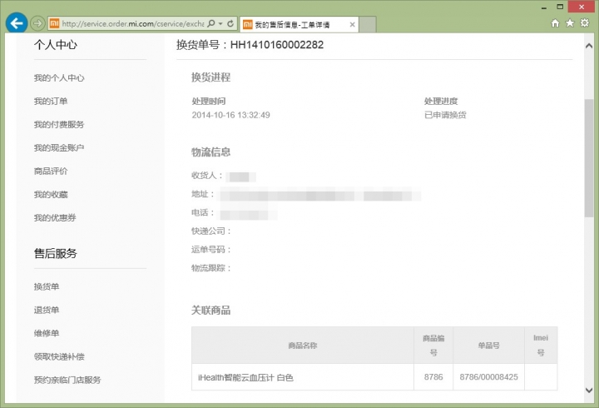This screenshot has width=599, height=408.
Task: Open browser tools gear icon
Action: [x=585, y=23]
